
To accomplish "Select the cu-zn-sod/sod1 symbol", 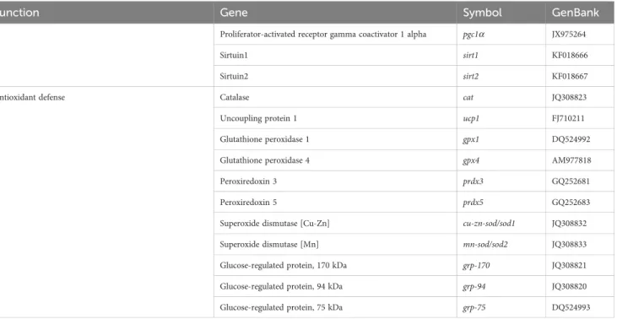I will [x=489, y=224].
